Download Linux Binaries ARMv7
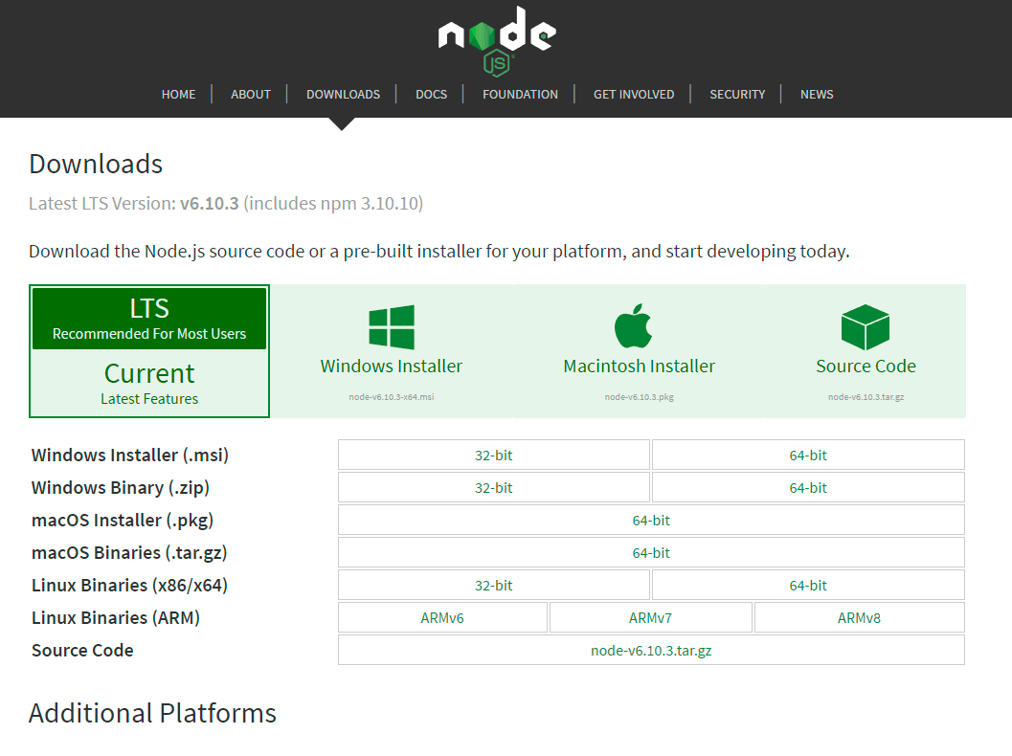1012x756 pixels. pyautogui.click(x=651, y=618)
